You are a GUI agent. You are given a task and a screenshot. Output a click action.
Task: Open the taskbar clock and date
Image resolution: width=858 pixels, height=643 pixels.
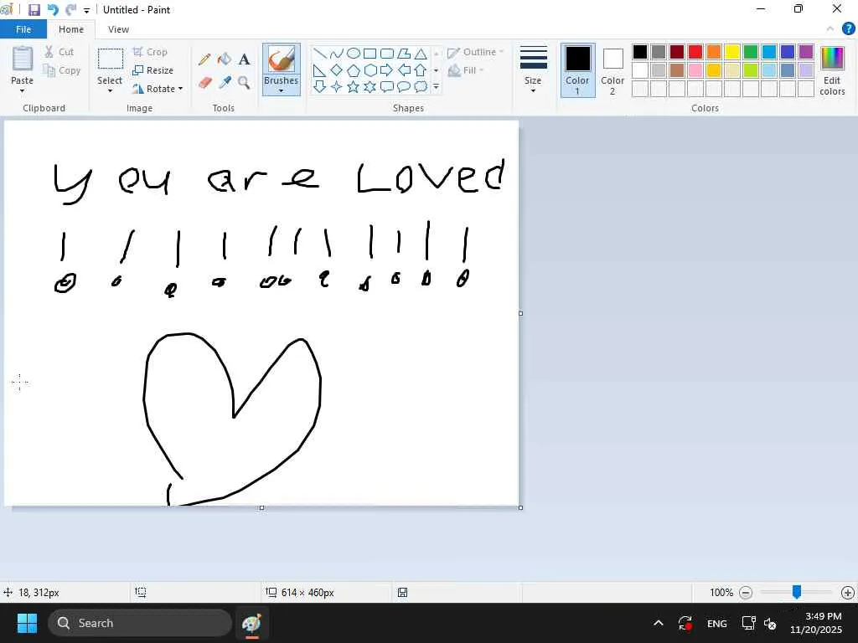(x=816, y=623)
